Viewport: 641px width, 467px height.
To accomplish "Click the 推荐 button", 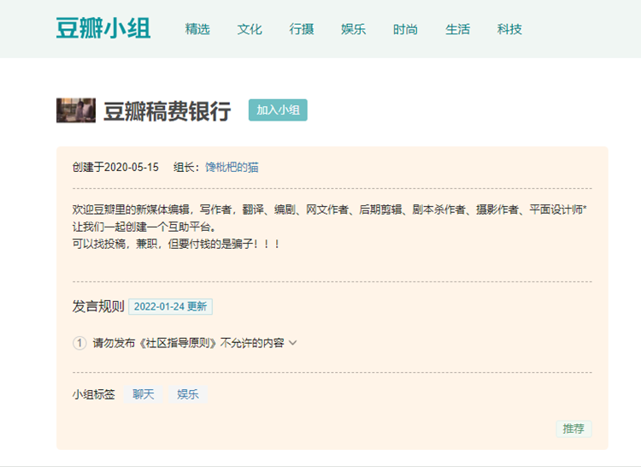I will click(573, 429).
